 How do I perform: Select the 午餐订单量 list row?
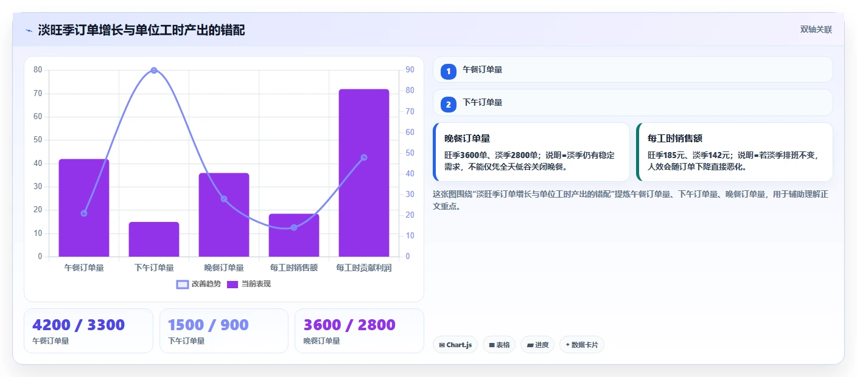(632, 69)
